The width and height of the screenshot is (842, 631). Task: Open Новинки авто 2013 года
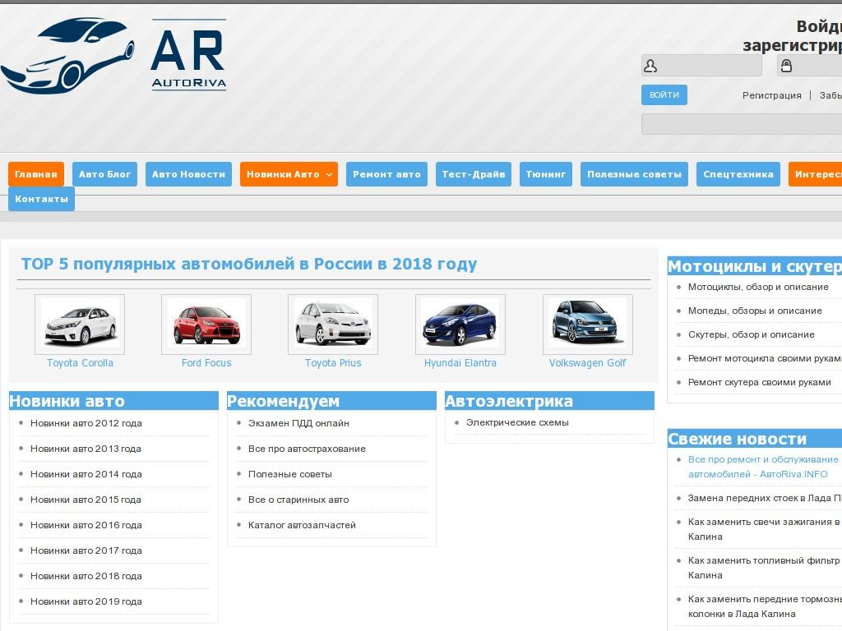click(86, 449)
